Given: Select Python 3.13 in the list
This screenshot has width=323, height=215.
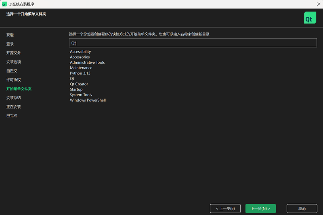Looking at the screenshot, I should [x=80, y=73].
